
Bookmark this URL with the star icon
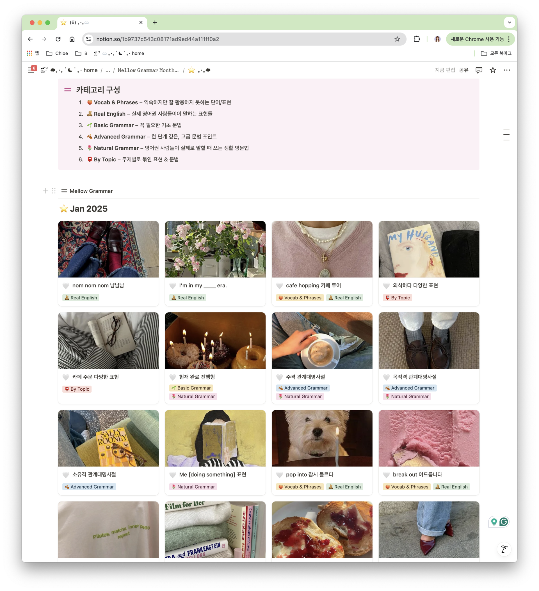397,39
